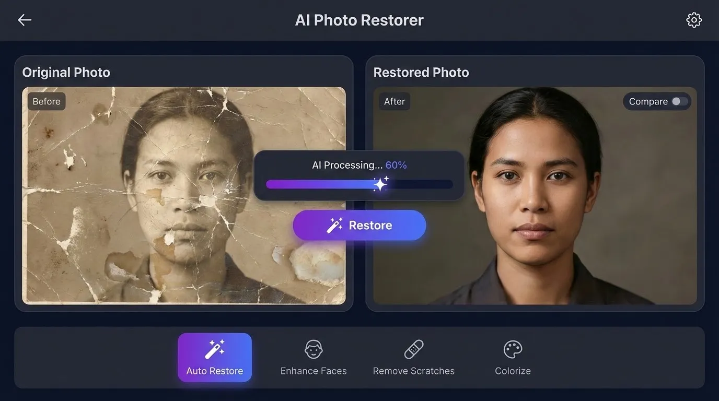719x401 pixels.
Task: Select the Enhance Faces face icon
Action: [314, 349]
